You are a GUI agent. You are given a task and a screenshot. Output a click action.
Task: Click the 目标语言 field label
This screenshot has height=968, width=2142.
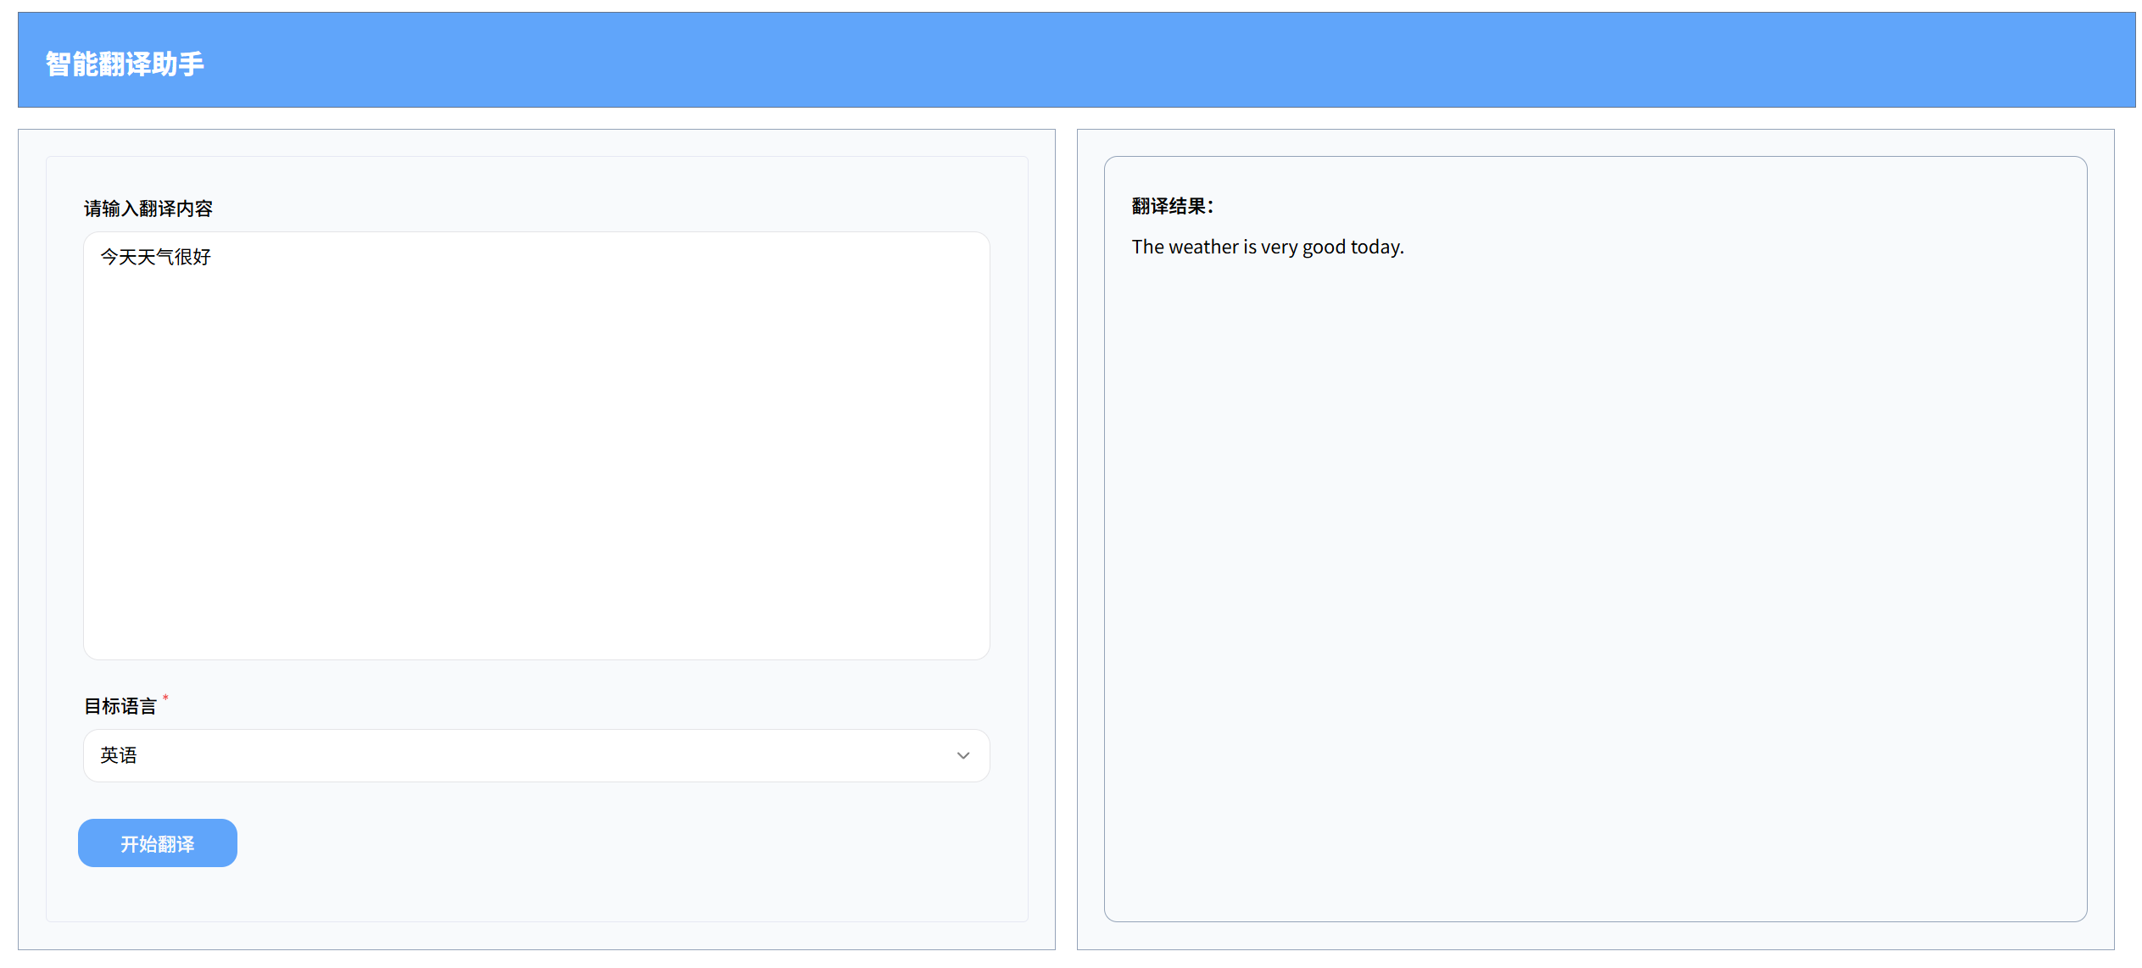tap(120, 706)
